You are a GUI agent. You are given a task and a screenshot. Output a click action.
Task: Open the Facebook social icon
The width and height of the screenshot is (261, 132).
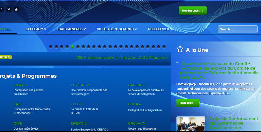click(1, 9)
